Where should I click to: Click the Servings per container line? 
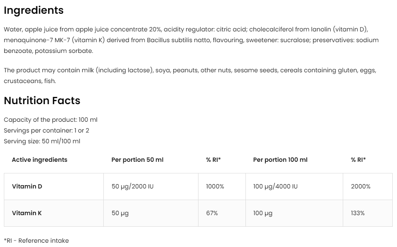point(47,130)
